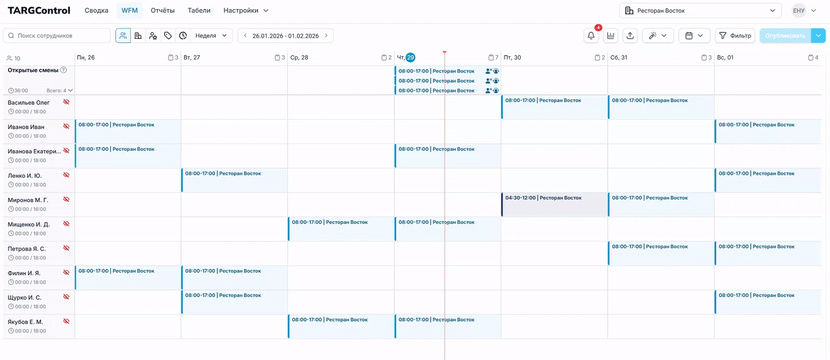Open the notifications bell with badge
Image resolution: width=830 pixels, height=360 pixels.
[591, 36]
